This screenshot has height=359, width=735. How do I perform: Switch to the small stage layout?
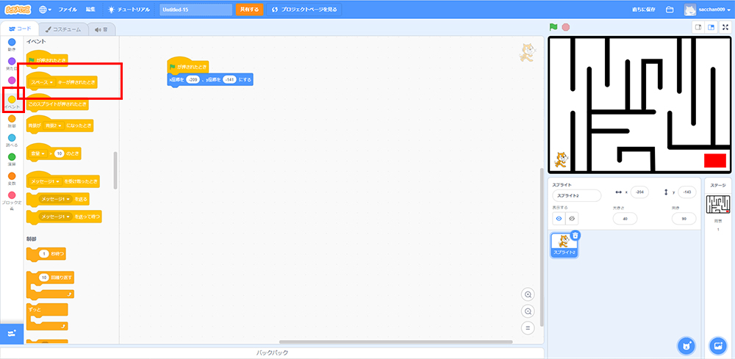[698, 27]
